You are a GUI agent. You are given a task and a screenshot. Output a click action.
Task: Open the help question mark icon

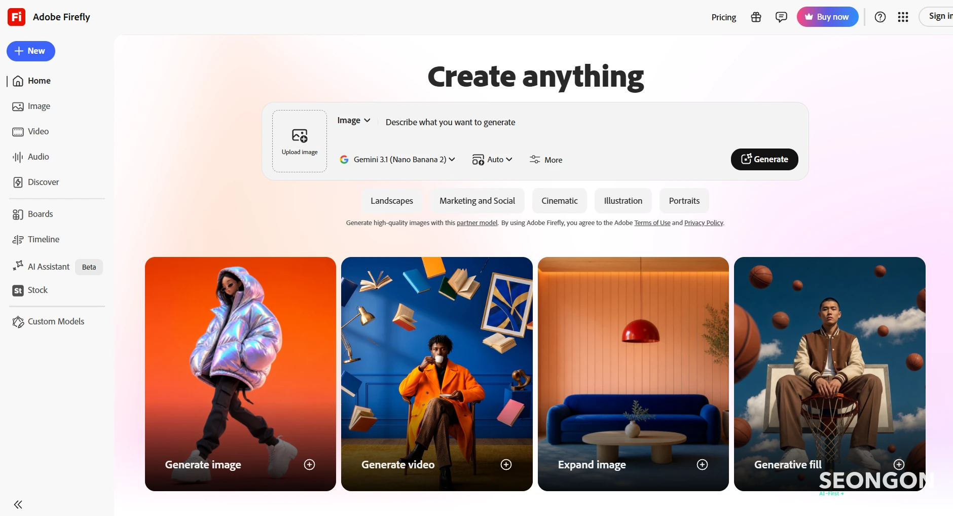(x=880, y=17)
